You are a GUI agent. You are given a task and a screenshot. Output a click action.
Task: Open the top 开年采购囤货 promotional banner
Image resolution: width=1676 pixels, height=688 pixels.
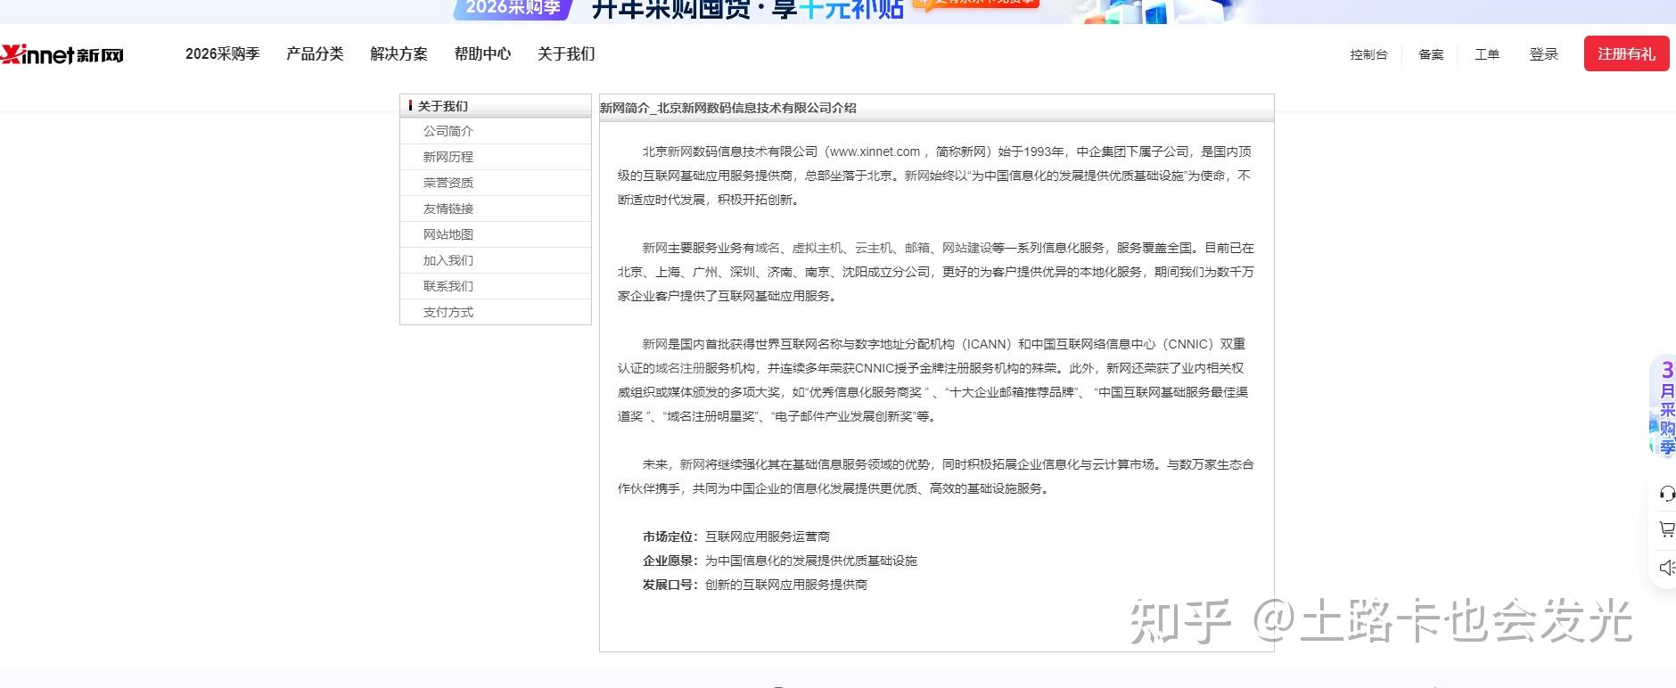click(x=838, y=11)
